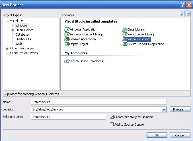Select the Empty Project template icon
The image size is (193, 141).
click(67, 44)
